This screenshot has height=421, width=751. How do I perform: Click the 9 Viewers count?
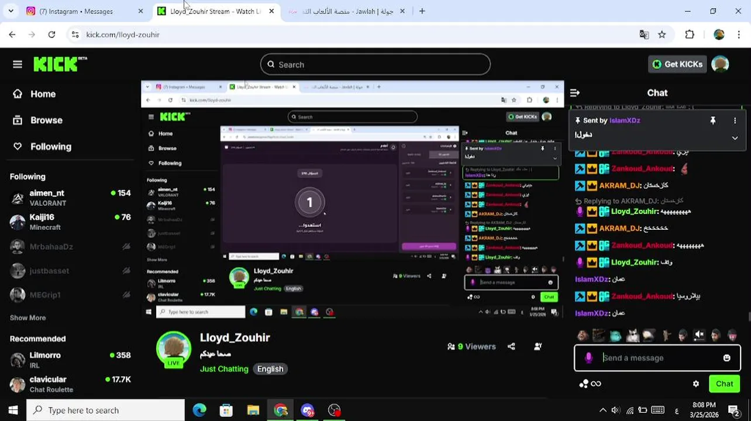pyautogui.click(x=471, y=347)
